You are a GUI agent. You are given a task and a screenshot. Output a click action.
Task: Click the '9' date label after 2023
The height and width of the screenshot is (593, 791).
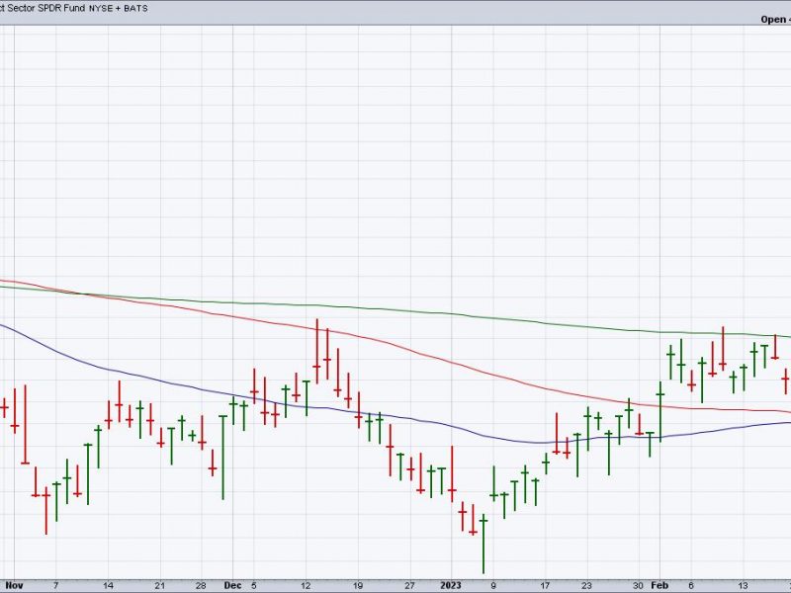tap(492, 585)
